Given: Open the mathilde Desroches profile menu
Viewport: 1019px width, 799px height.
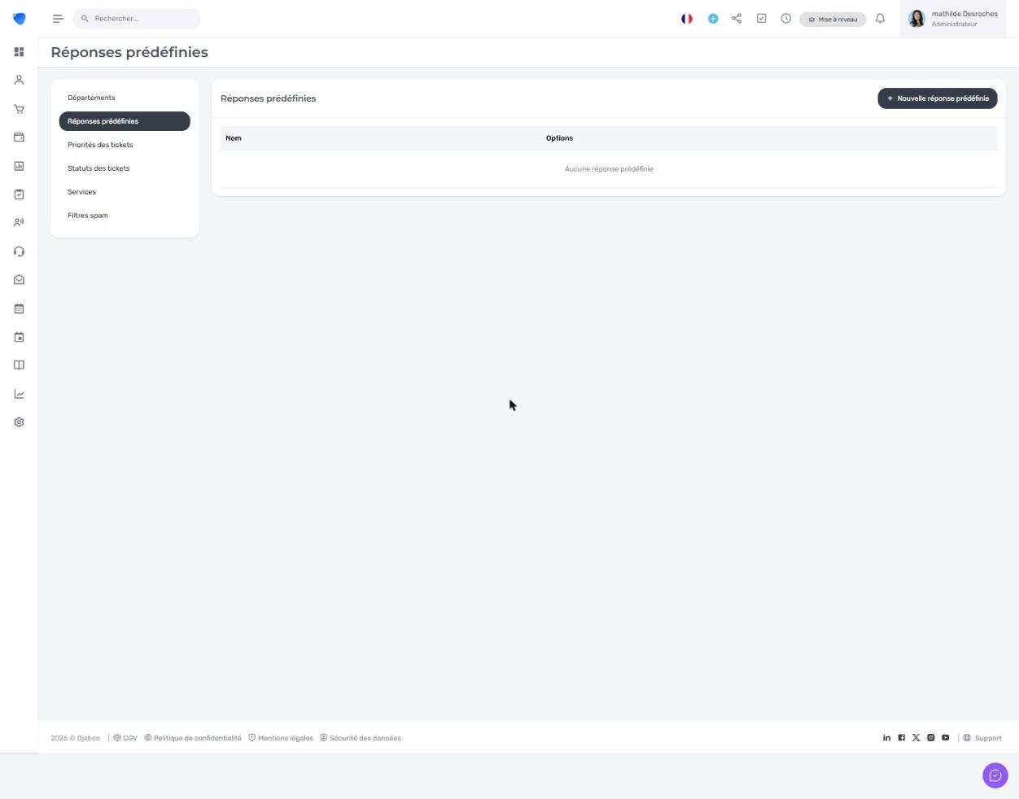Looking at the screenshot, I should (953, 19).
